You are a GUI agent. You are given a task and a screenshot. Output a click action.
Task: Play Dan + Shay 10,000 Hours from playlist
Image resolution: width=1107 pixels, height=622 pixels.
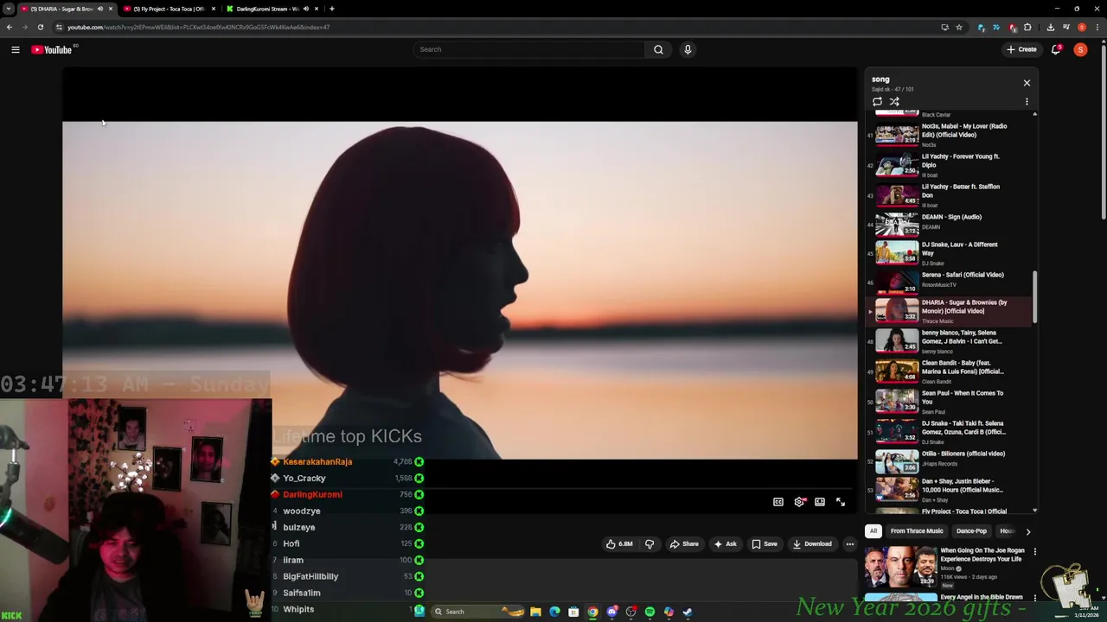coord(950,490)
